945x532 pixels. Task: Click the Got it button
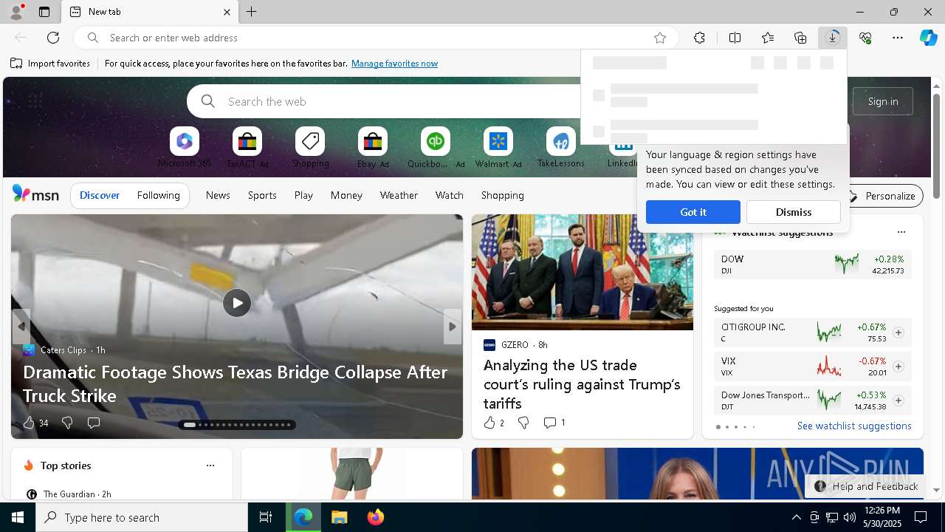[693, 212]
